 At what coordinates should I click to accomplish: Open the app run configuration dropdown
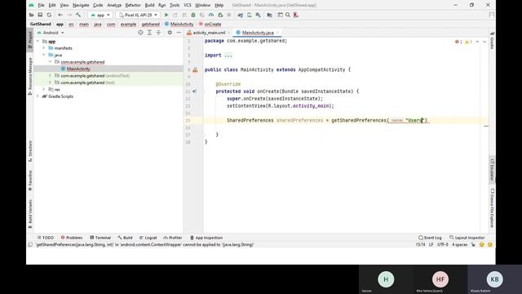pos(100,15)
